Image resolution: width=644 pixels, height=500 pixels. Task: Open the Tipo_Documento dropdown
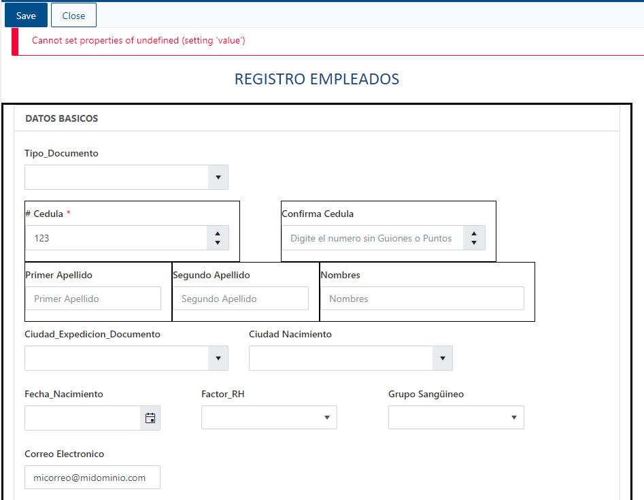tap(126, 177)
